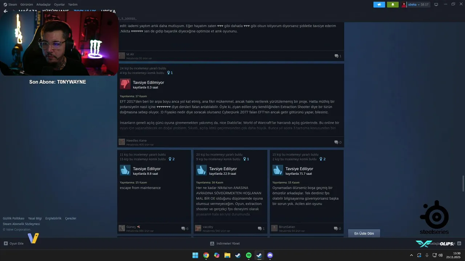This screenshot has width=465, height=261.
Task: Open İndirmeleri Yönet downloads manager
Action: (x=225, y=243)
